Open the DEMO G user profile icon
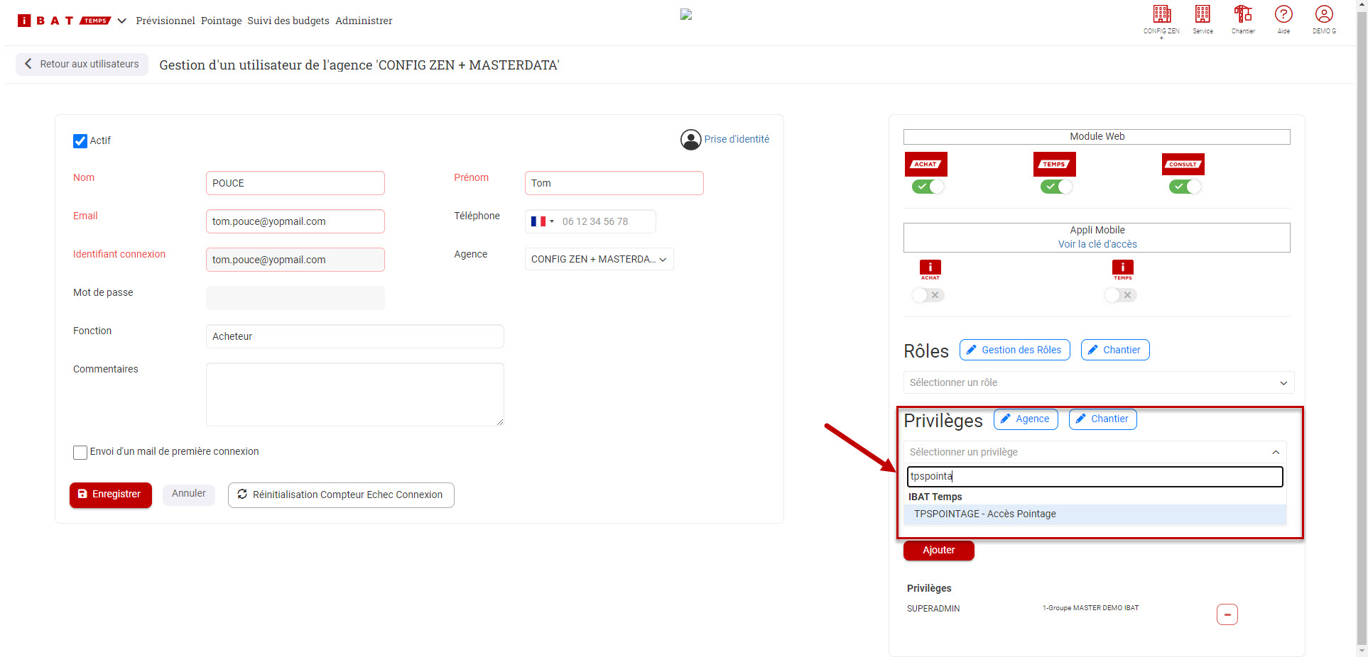Screen dimensions: 1368x657 click(x=1324, y=15)
